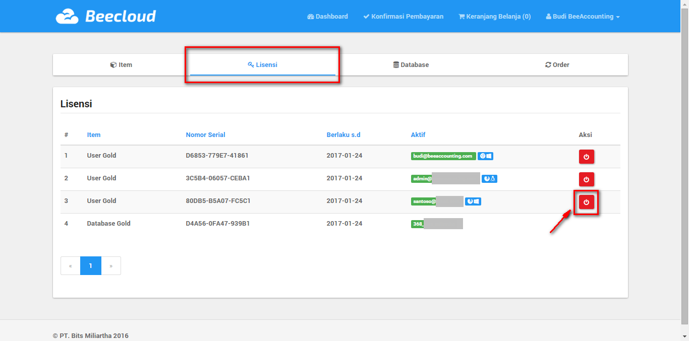689x341 pixels.
Task: Click the Firefox icon next to santoso's badge
Action: (470, 201)
